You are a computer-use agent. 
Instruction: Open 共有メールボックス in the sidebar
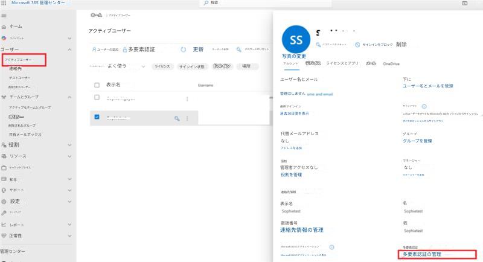[25, 135]
